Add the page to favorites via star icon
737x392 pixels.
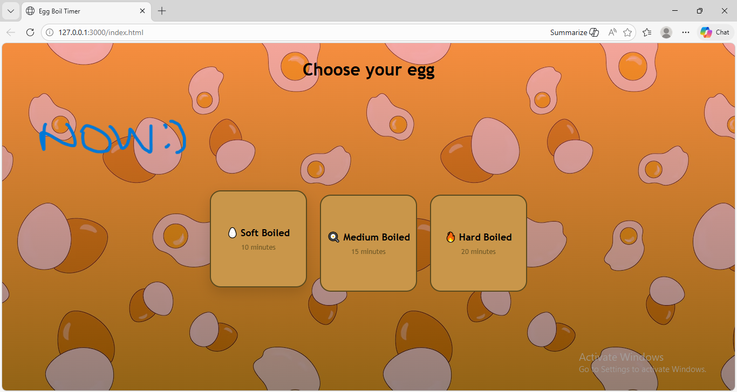pos(627,32)
